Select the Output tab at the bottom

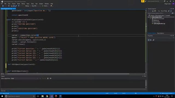point(8,91)
